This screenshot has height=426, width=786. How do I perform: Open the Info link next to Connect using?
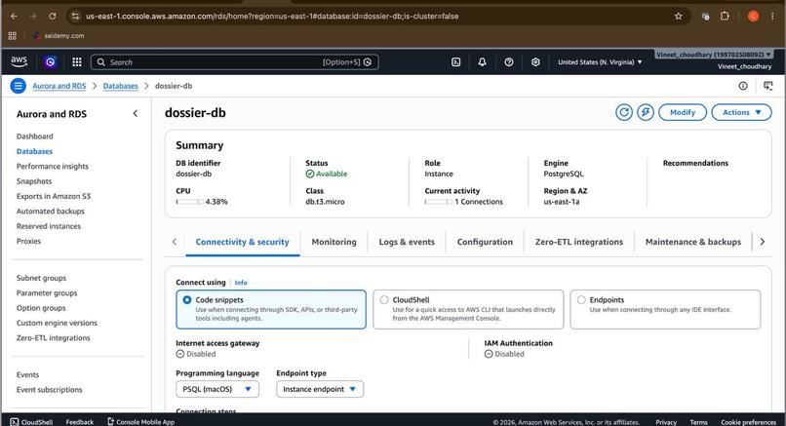click(241, 283)
